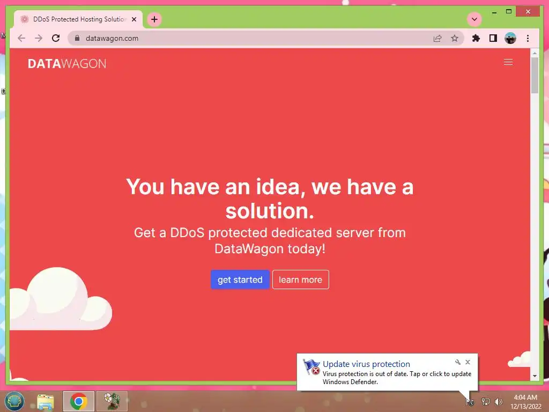549x412 pixels.
Task: Maximize the Chrome window
Action: coord(509,12)
